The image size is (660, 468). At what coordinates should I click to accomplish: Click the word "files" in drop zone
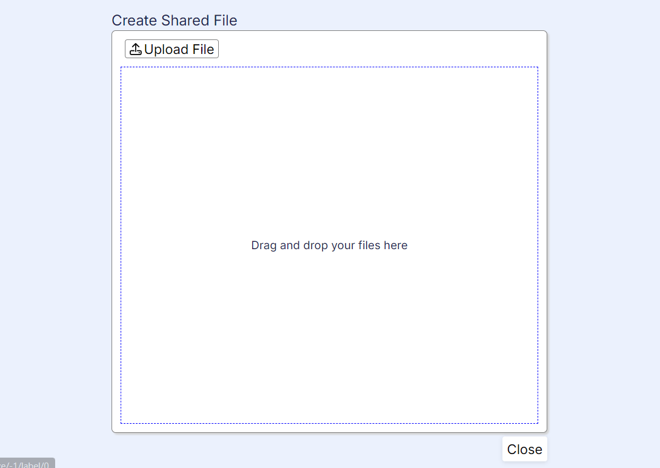pos(368,246)
